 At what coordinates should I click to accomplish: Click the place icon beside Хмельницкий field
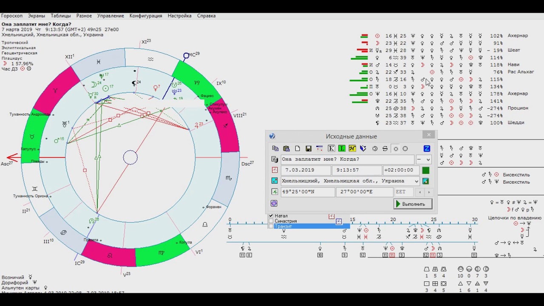point(275,181)
